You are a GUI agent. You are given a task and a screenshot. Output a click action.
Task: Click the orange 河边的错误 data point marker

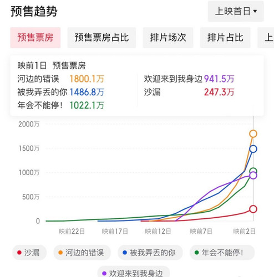pos(253,134)
